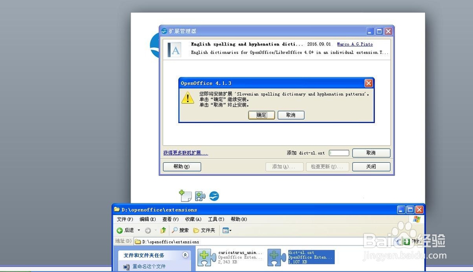Select caricaturas_anim extension file
Image resolution: width=473 pixels, height=272 pixels.
(x=230, y=257)
